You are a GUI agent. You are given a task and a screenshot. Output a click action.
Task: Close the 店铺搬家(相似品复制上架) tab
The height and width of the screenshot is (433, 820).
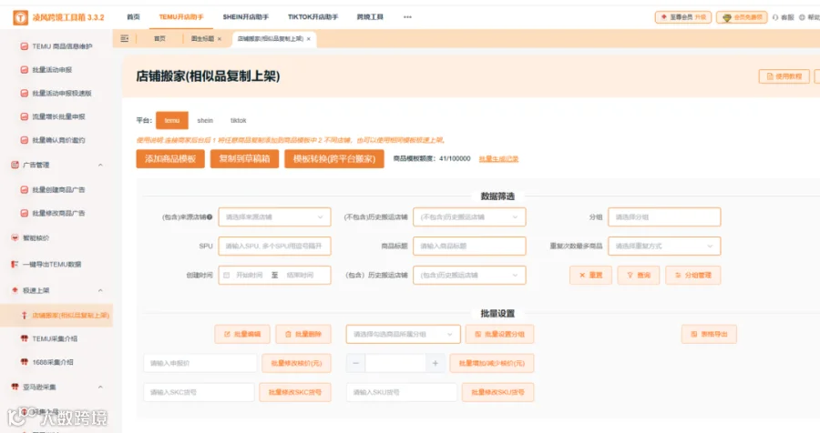[309, 39]
